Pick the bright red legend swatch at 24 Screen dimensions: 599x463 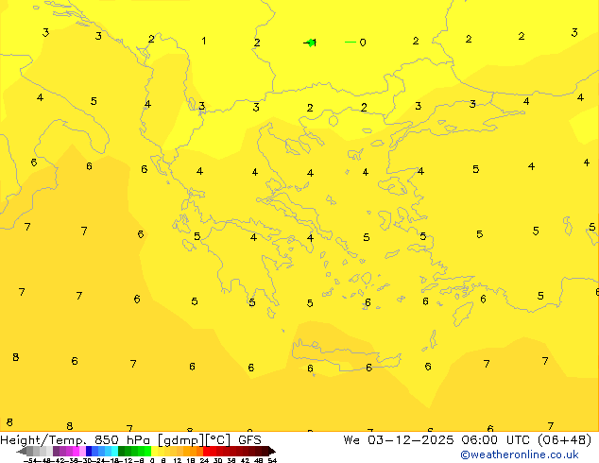[x=206, y=451]
